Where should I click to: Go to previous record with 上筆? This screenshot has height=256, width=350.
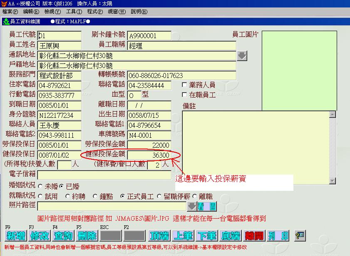[183, 236]
